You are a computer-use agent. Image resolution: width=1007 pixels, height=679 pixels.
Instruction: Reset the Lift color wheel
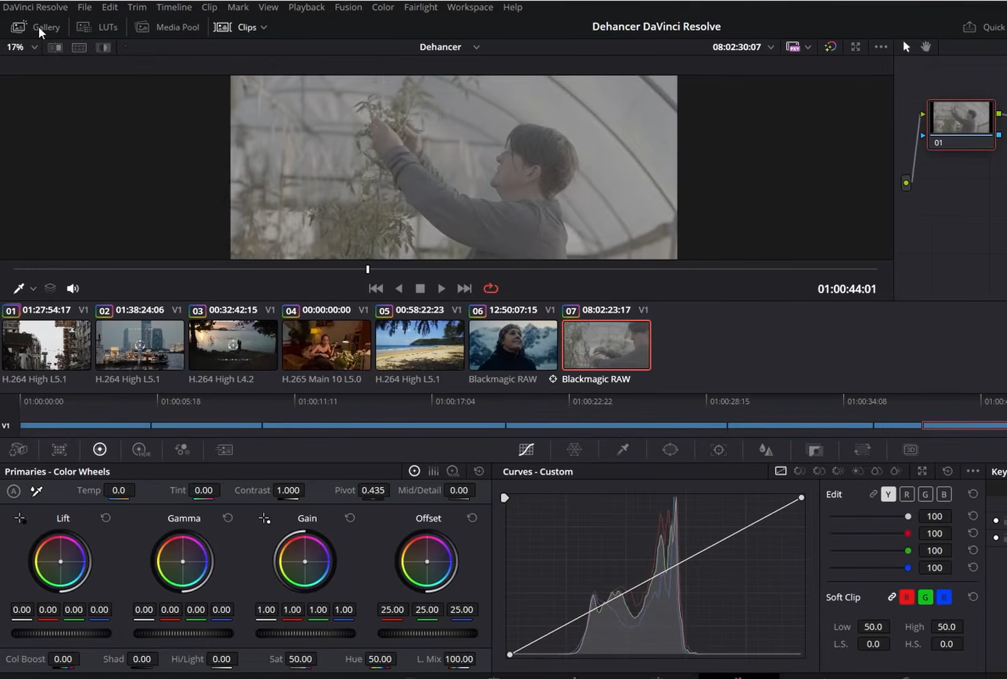105,517
